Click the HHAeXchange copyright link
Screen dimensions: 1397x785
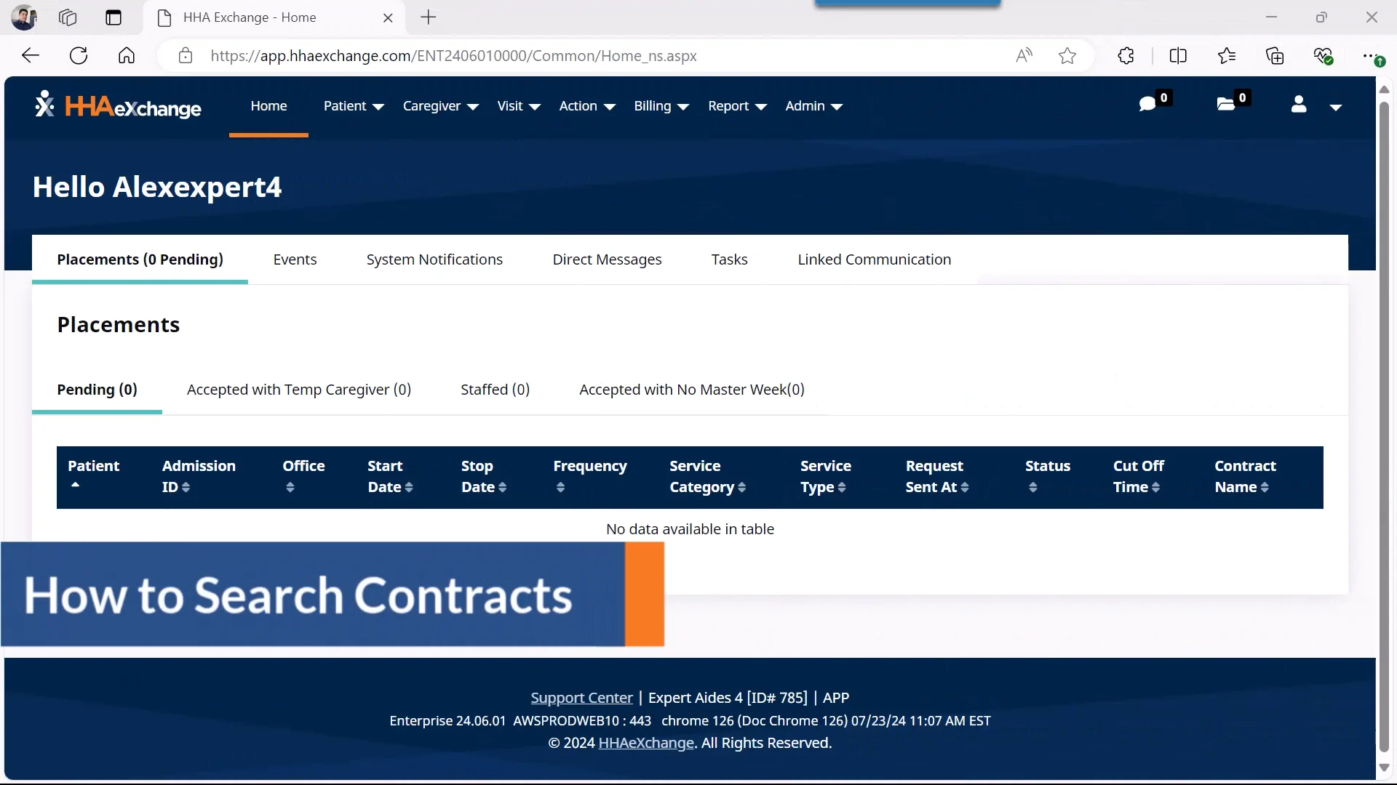pyautogui.click(x=645, y=742)
